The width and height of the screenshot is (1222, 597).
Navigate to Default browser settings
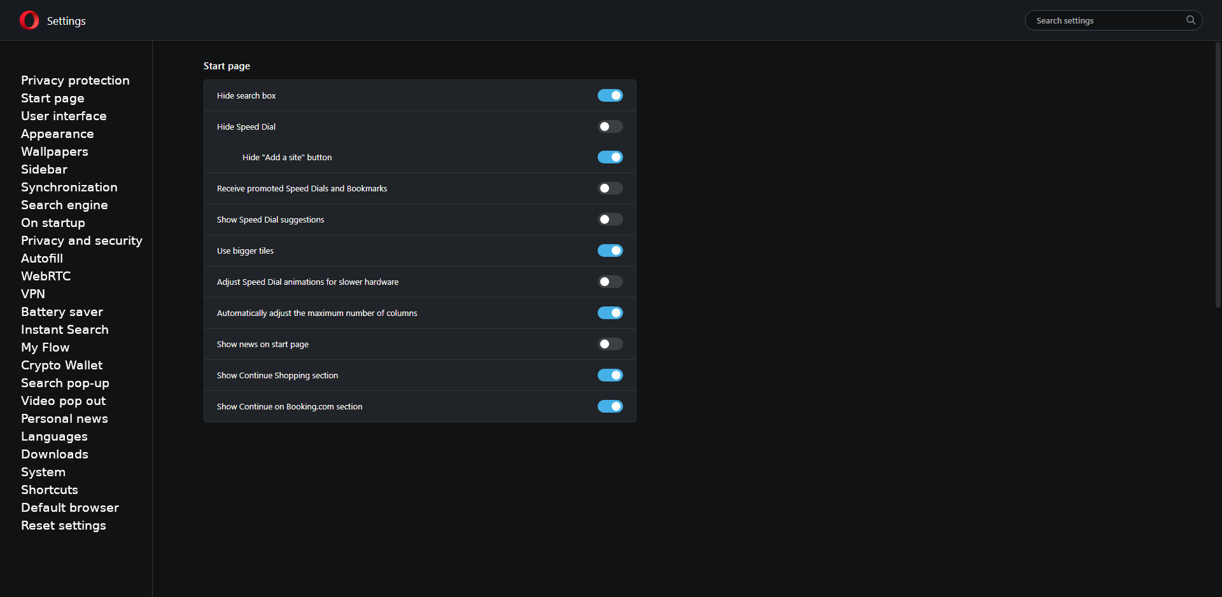(70, 507)
